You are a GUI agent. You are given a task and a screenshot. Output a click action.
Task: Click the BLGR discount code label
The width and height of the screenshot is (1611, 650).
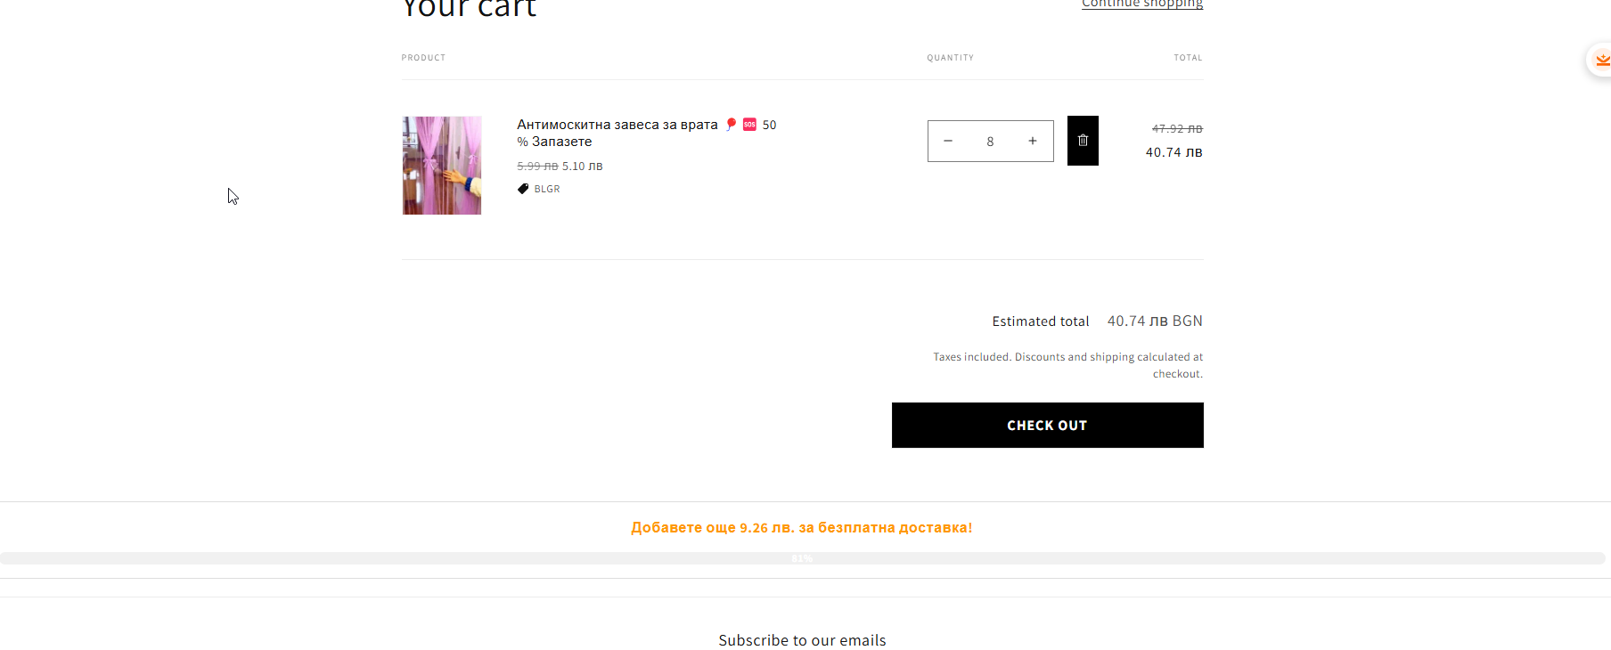point(547,189)
